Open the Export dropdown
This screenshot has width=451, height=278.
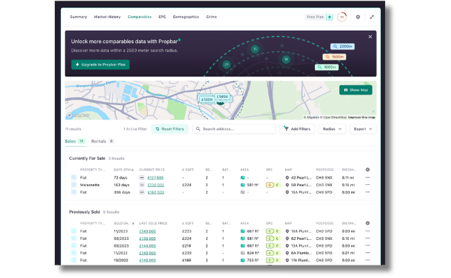[x=363, y=129]
